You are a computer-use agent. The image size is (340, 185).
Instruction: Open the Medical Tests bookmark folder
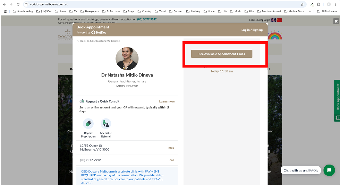tap(294, 11)
